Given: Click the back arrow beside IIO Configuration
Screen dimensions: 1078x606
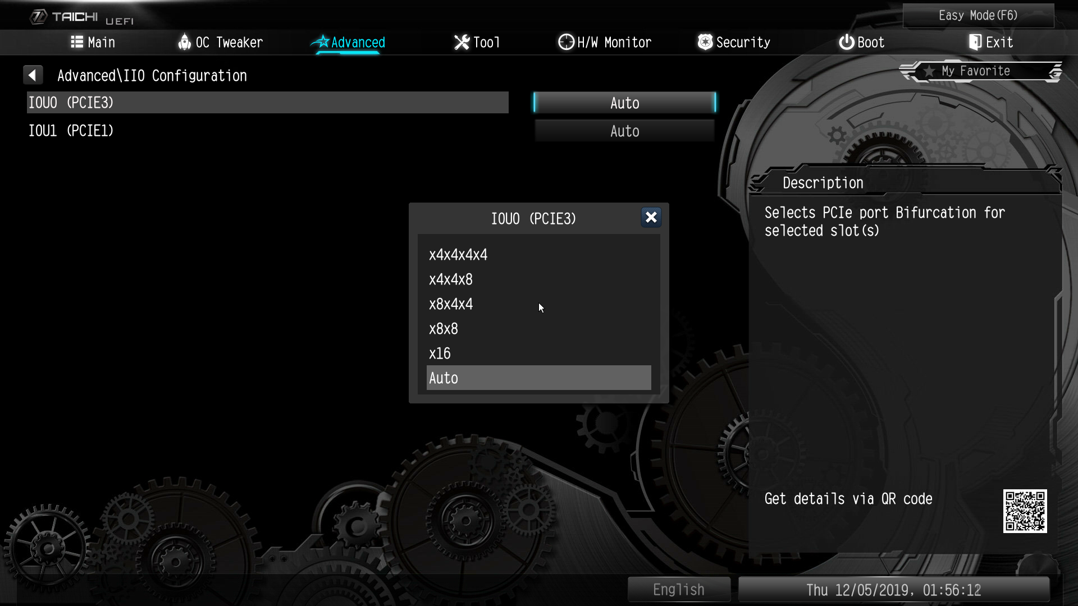Looking at the screenshot, I should click(x=33, y=75).
